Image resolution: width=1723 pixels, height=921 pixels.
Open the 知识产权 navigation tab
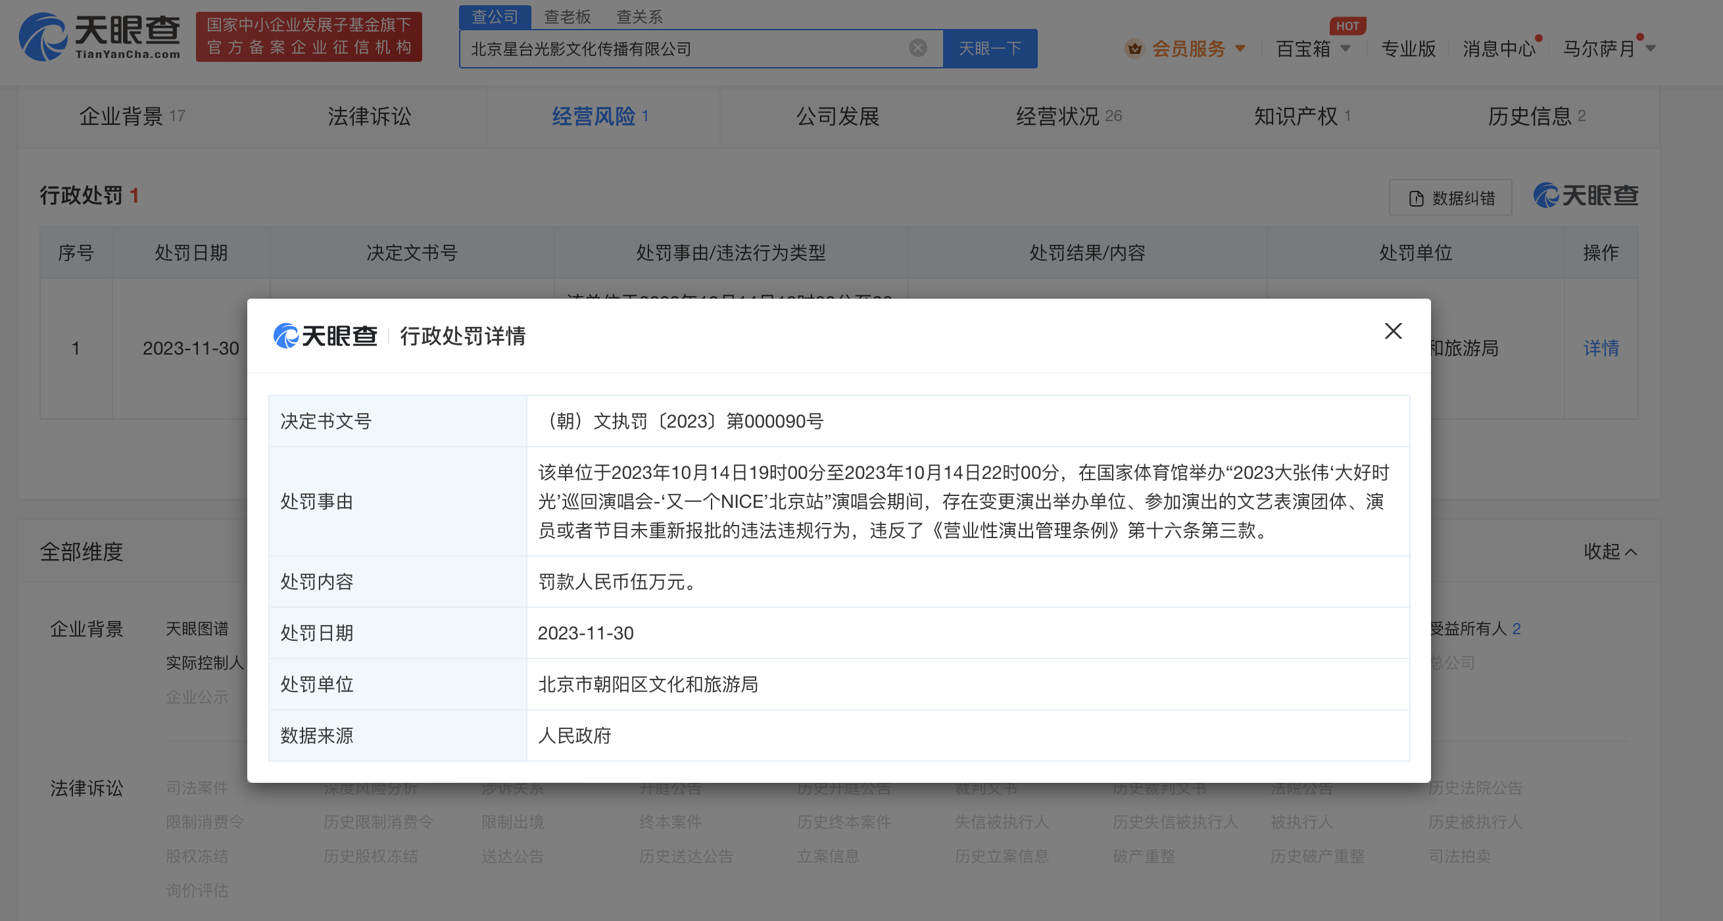tap(1296, 116)
